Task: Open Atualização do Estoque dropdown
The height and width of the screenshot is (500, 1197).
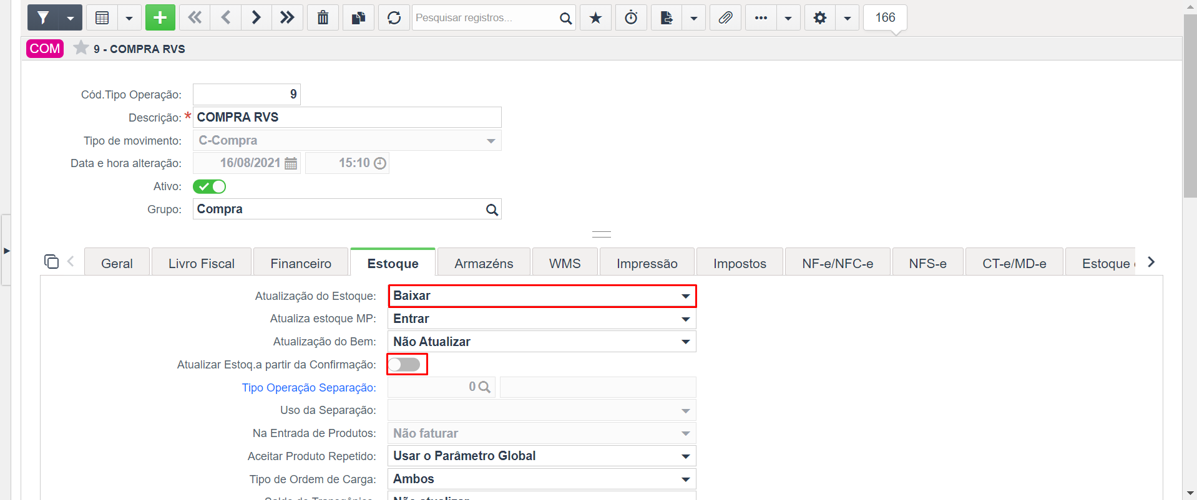Action: click(542, 296)
